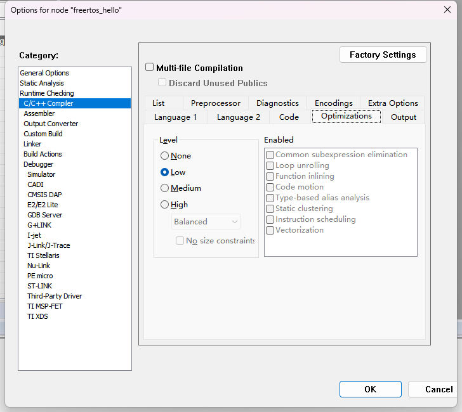The width and height of the screenshot is (462, 412).
Task: Open the Static Analysis category
Action: coord(42,83)
